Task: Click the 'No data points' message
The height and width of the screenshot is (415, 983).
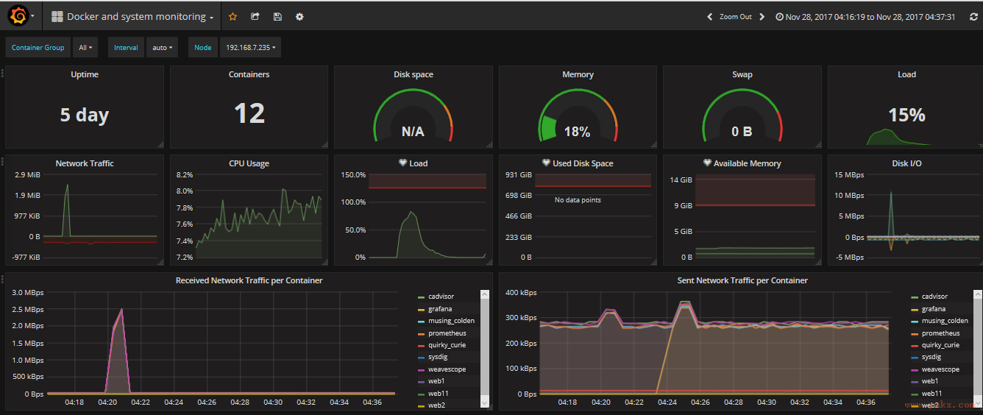Action: (x=578, y=200)
